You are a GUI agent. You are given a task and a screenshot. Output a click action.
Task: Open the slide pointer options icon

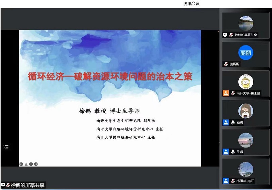click(26, 164)
